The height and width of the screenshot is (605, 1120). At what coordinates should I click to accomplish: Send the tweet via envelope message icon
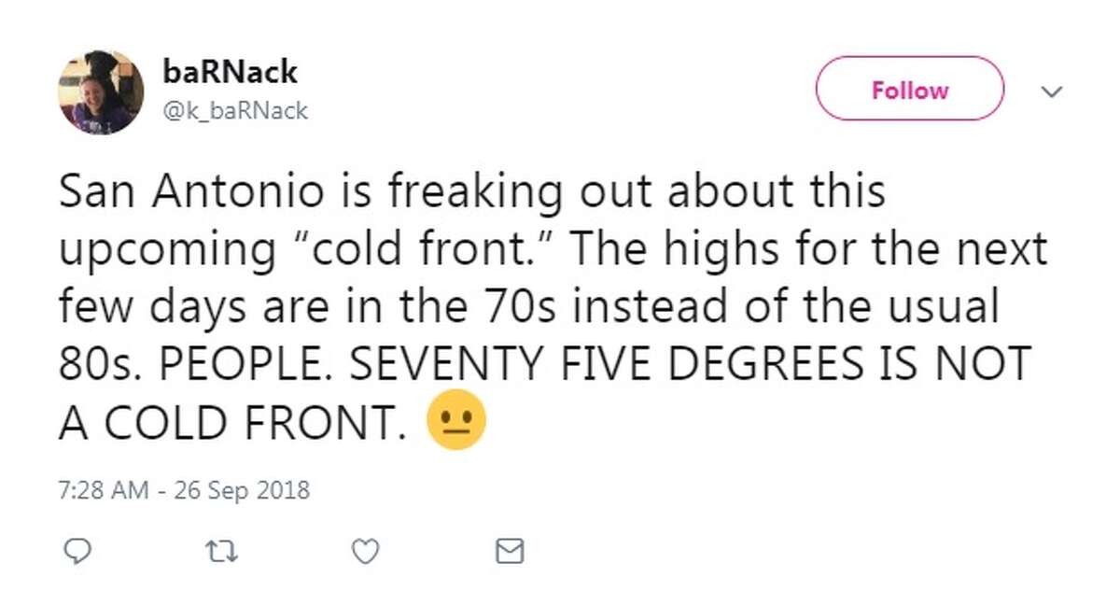click(x=510, y=553)
